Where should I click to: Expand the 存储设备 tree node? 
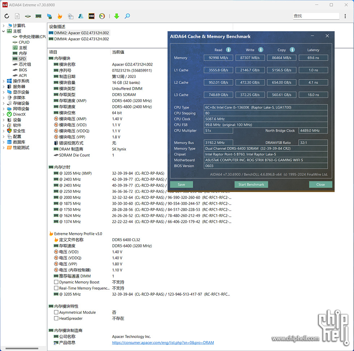click(x=3, y=103)
